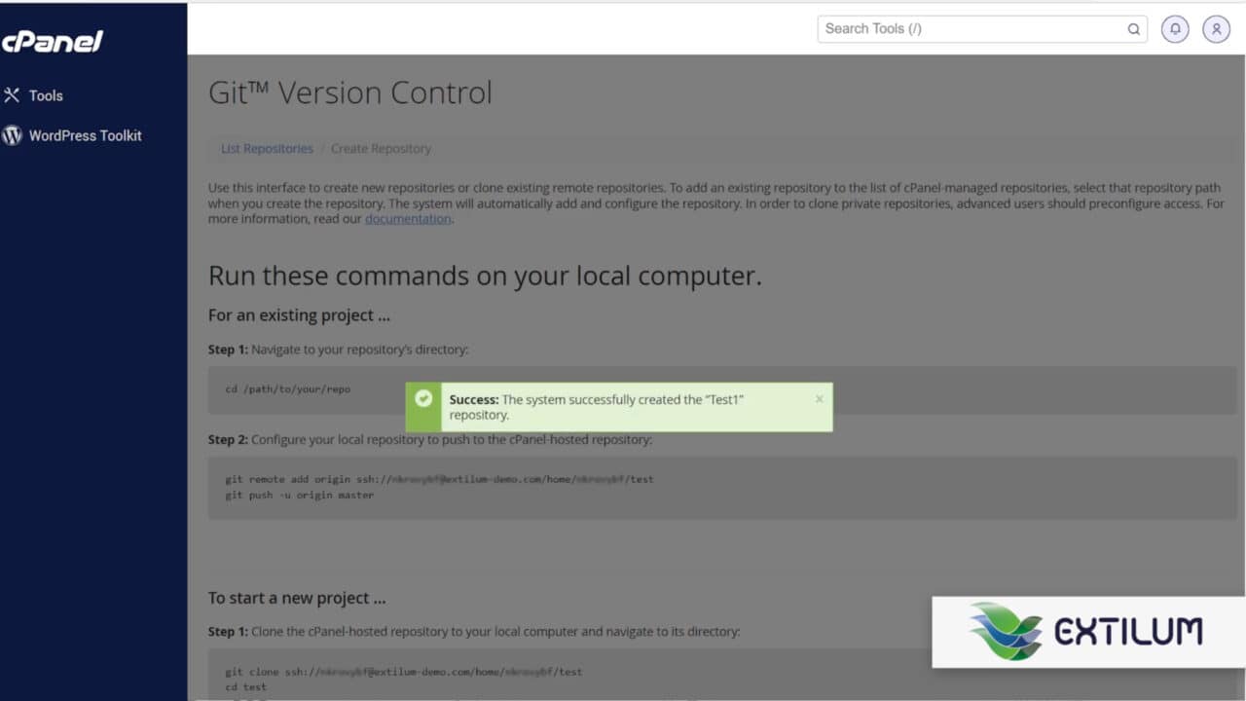Select the Create Repository breadcrumb
The image size is (1246, 701).
pyautogui.click(x=381, y=148)
